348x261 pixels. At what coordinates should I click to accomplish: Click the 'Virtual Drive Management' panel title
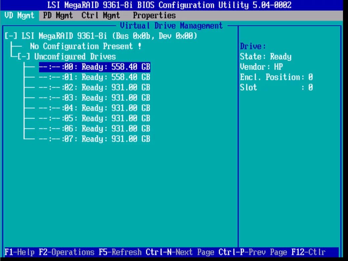171,25
